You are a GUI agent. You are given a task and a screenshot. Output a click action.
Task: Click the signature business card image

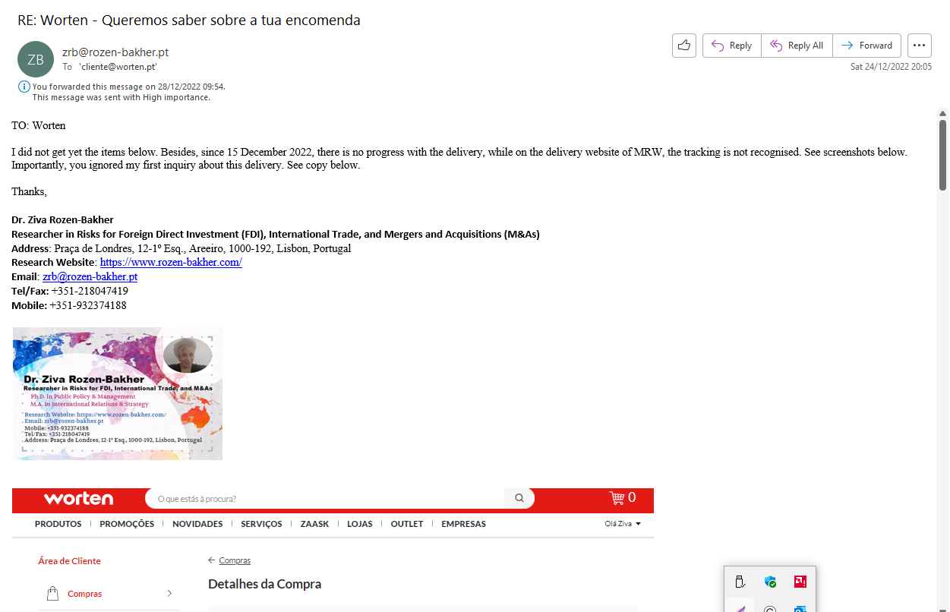[118, 394]
